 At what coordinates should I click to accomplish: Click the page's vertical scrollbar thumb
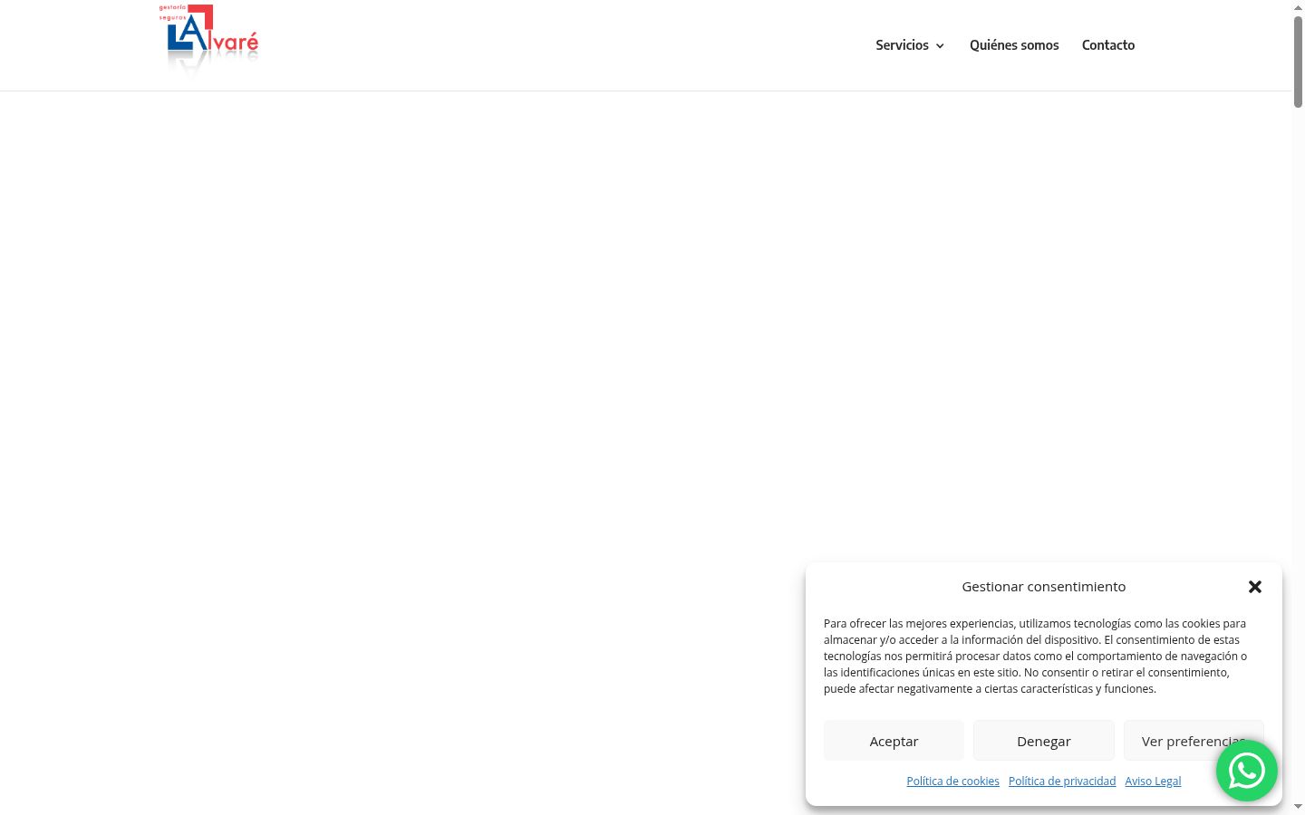coord(1298,62)
